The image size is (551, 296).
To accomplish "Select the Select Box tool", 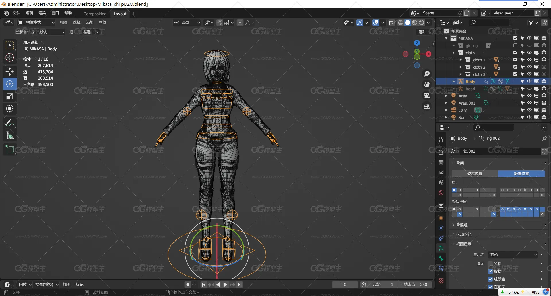I will pyautogui.click(x=10, y=45).
